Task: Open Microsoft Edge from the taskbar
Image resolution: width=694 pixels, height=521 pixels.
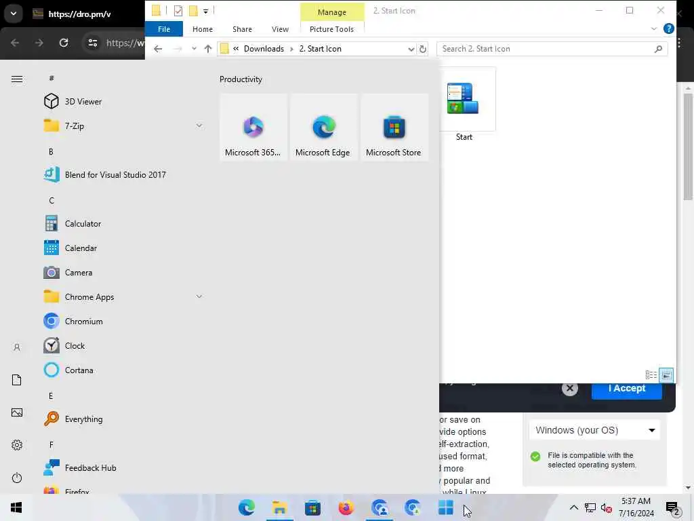Action: (247, 507)
